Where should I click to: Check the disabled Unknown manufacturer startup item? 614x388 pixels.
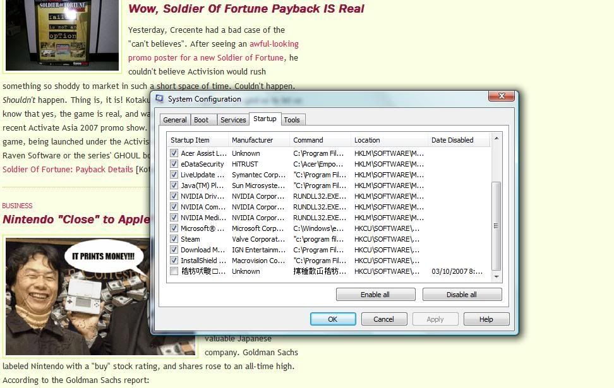(174, 271)
